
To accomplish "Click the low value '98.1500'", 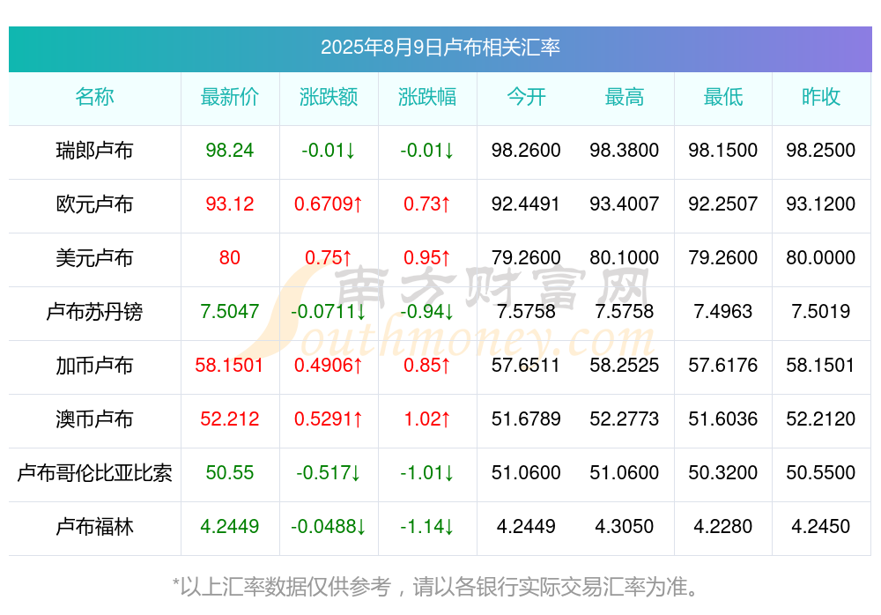I will click(722, 150).
